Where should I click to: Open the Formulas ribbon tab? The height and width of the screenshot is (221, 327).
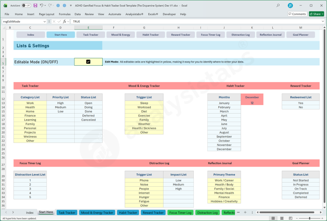64,14
